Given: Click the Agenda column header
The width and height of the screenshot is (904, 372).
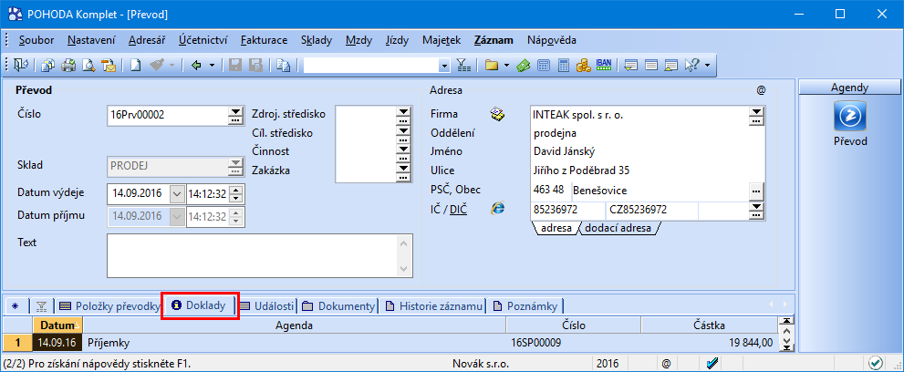Looking at the screenshot, I should click(x=294, y=325).
